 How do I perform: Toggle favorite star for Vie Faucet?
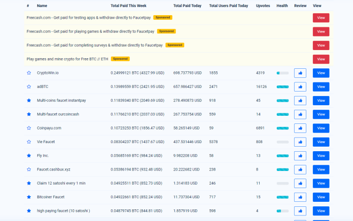coord(29,142)
